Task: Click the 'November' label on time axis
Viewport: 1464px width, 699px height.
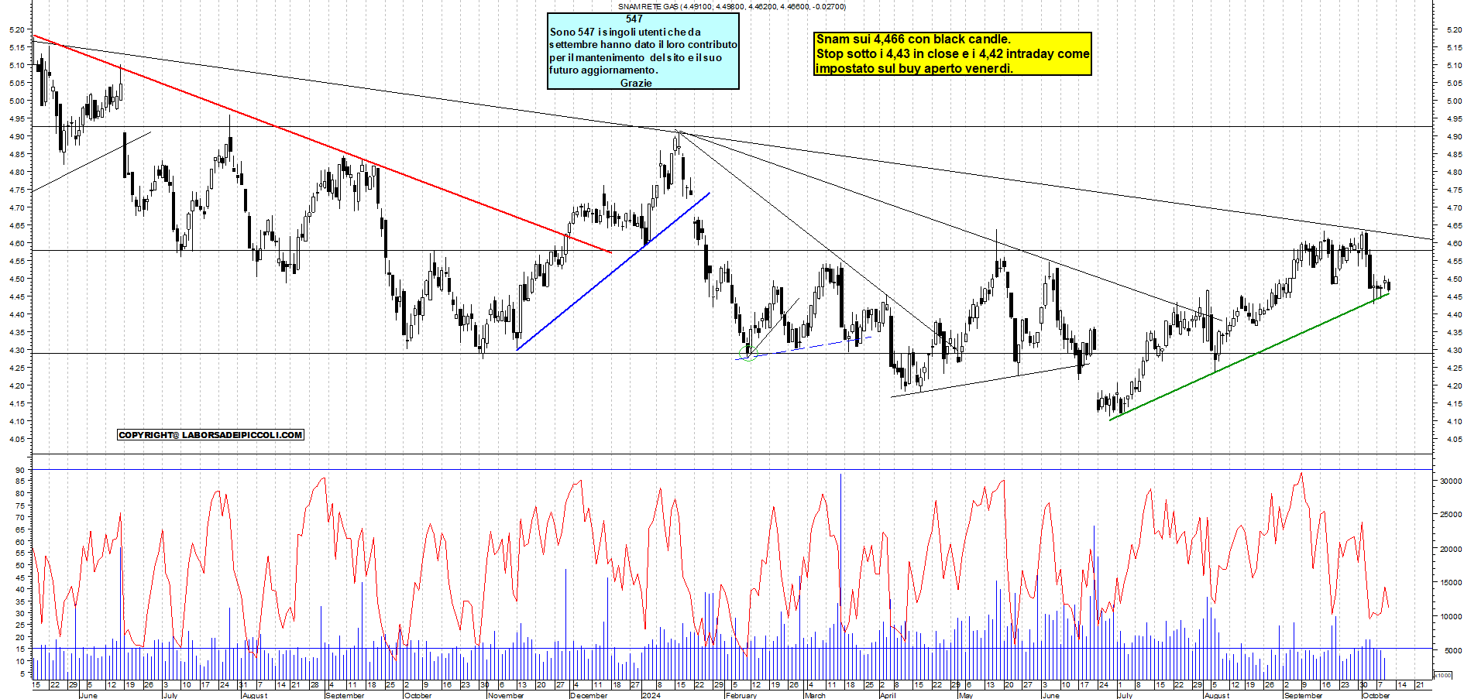Action: coord(506,695)
